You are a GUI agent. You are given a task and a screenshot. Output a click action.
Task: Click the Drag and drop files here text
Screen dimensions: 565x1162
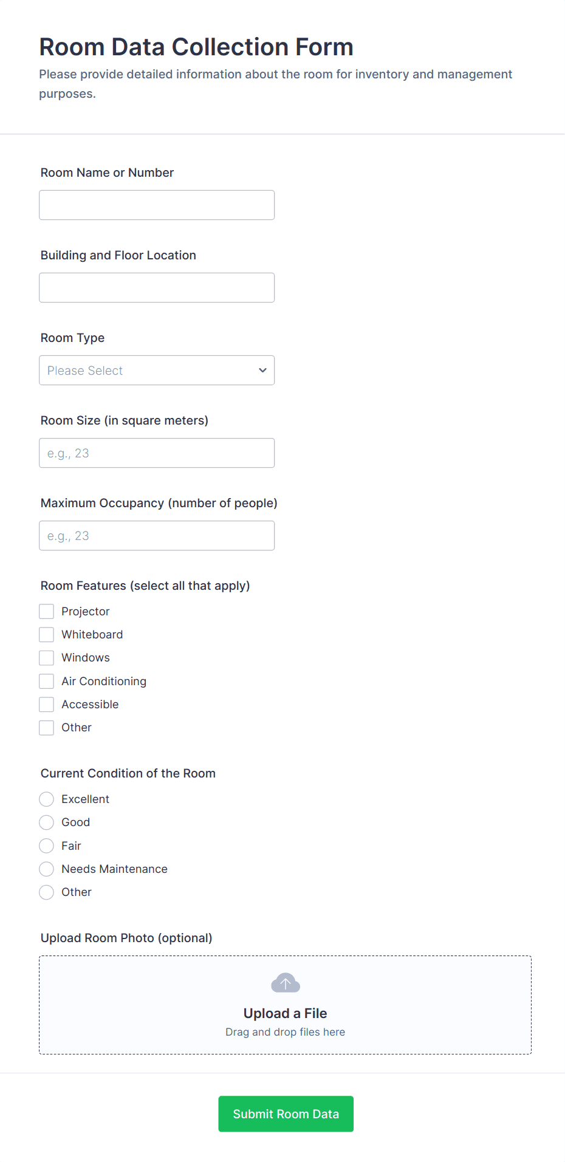(x=285, y=1031)
